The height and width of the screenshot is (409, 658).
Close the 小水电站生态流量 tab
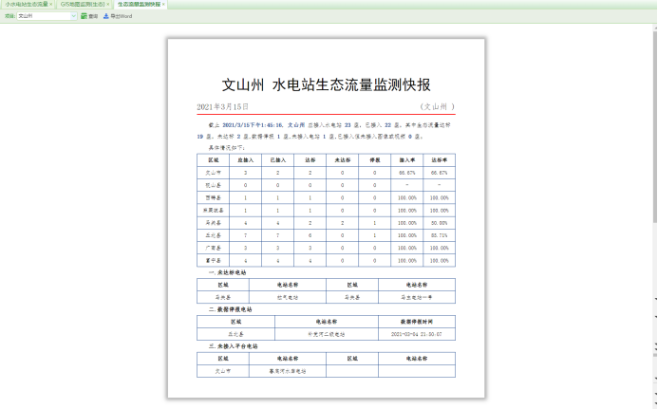tap(51, 5)
